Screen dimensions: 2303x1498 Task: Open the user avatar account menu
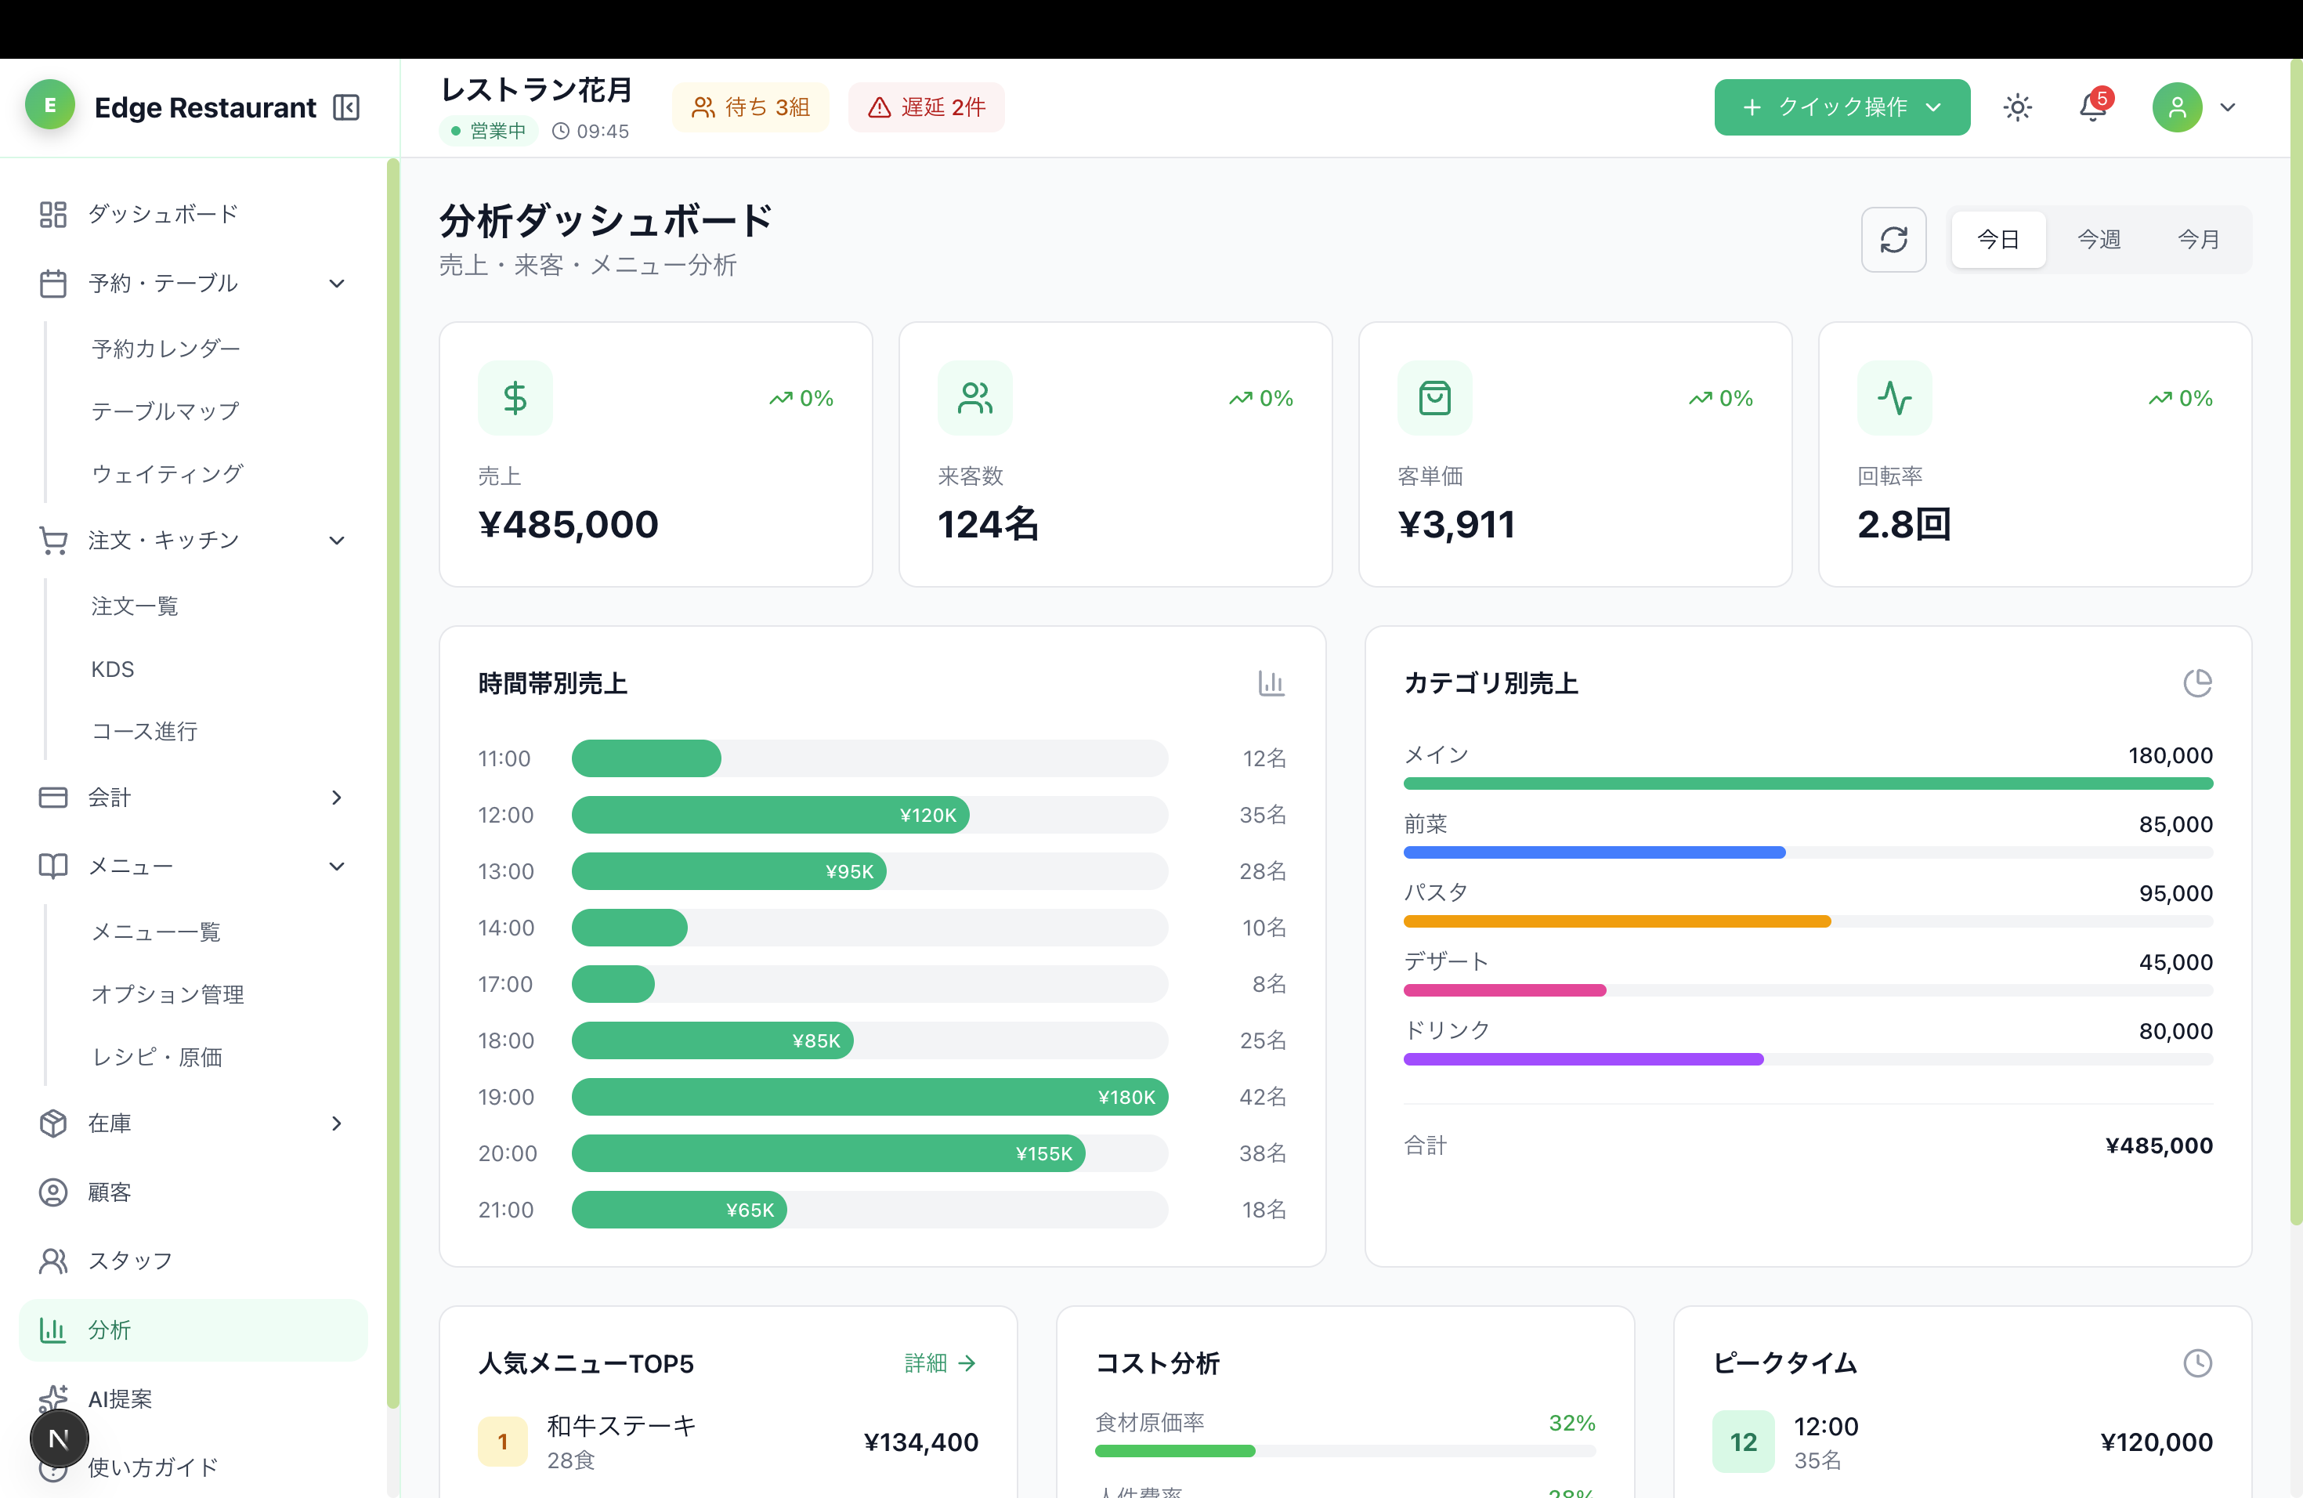pyautogui.click(x=2193, y=107)
